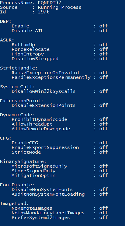
Task: Select the ProhibitDynamicCode setting name
Action: [x=39, y=119]
